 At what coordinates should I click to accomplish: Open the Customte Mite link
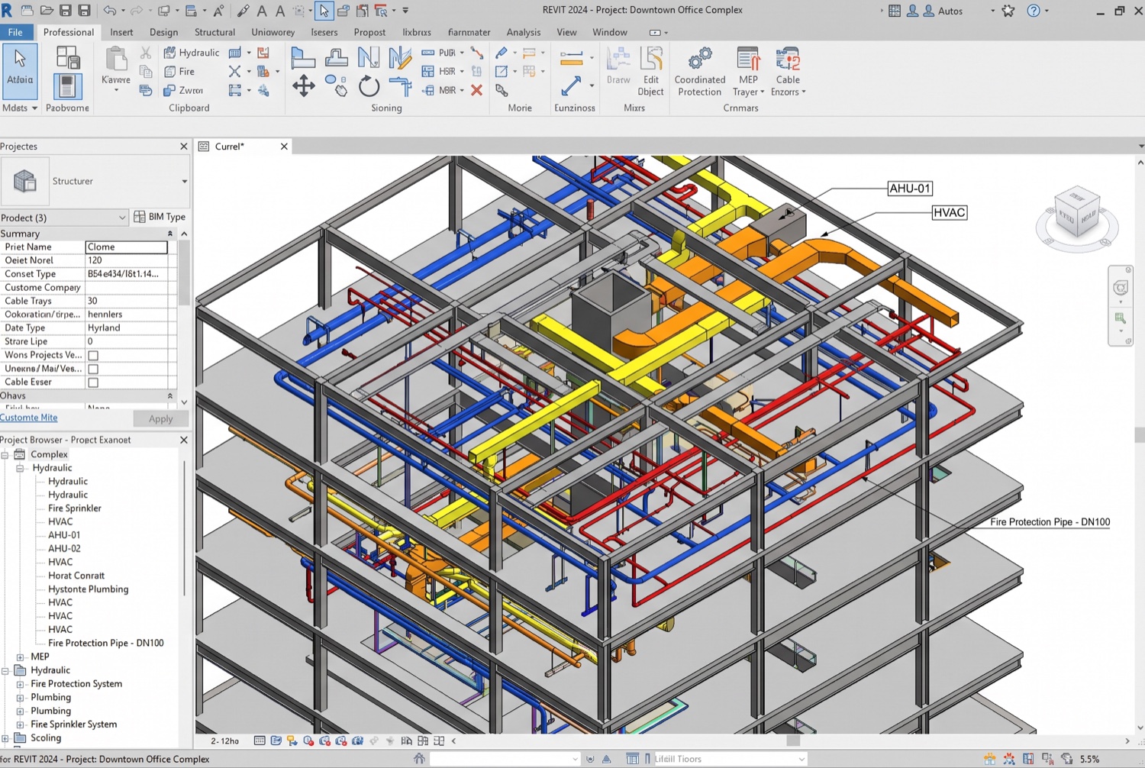[x=29, y=418]
